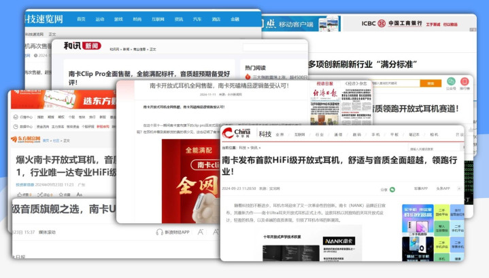The image size is (489, 278).
Task: Select 互联网 tab on China.com 科技 nav
Action: coord(299,135)
